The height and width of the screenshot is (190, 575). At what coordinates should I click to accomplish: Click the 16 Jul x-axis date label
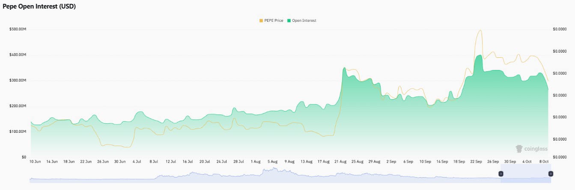[x=188, y=162]
